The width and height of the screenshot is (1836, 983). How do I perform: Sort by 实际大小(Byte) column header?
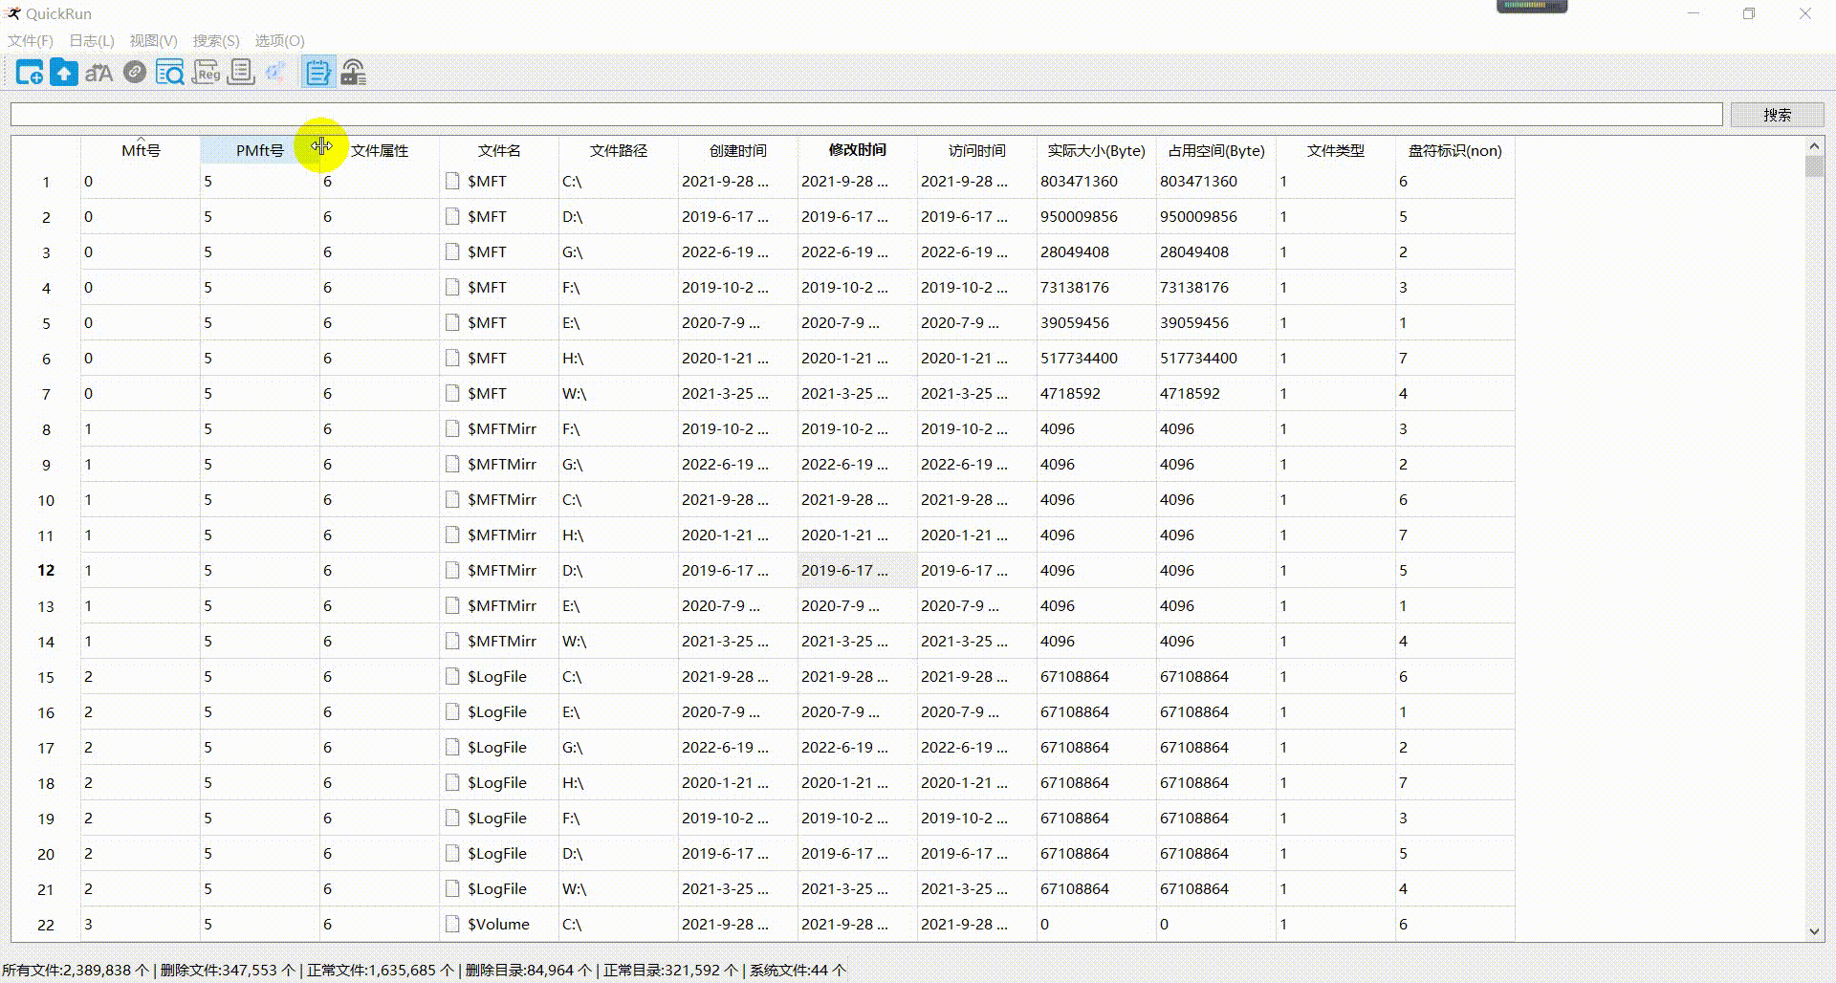coord(1096,150)
